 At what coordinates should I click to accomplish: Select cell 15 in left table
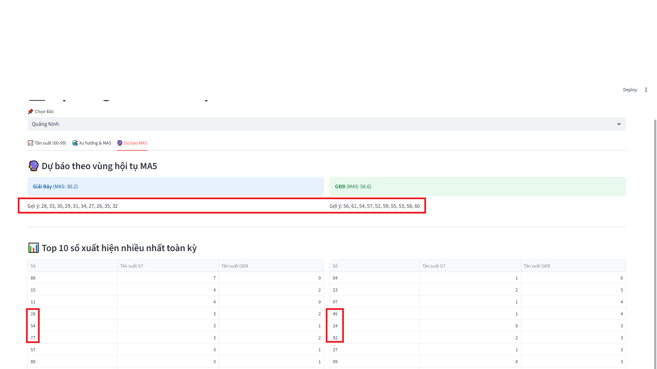click(73, 290)
